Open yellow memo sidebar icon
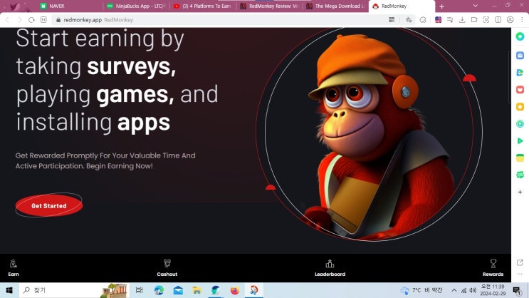The width and height of the screenshot is (529, 298). point(520,158)
